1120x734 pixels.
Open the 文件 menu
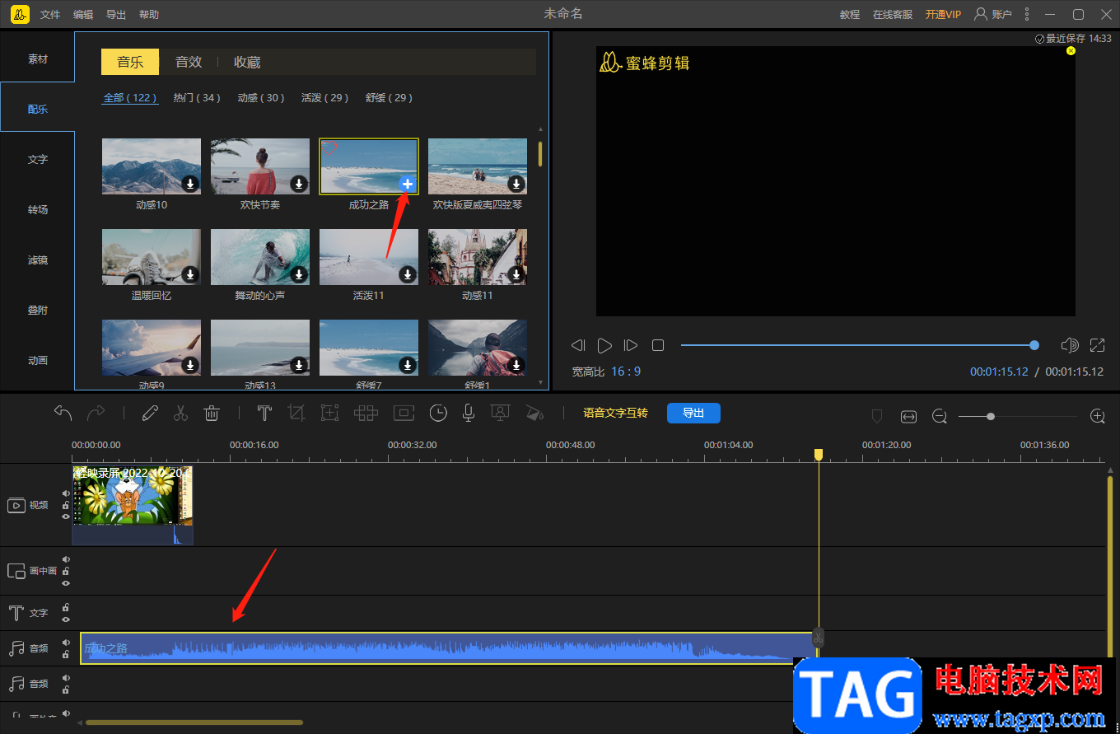pyautogui.click(x=50, y=15)
